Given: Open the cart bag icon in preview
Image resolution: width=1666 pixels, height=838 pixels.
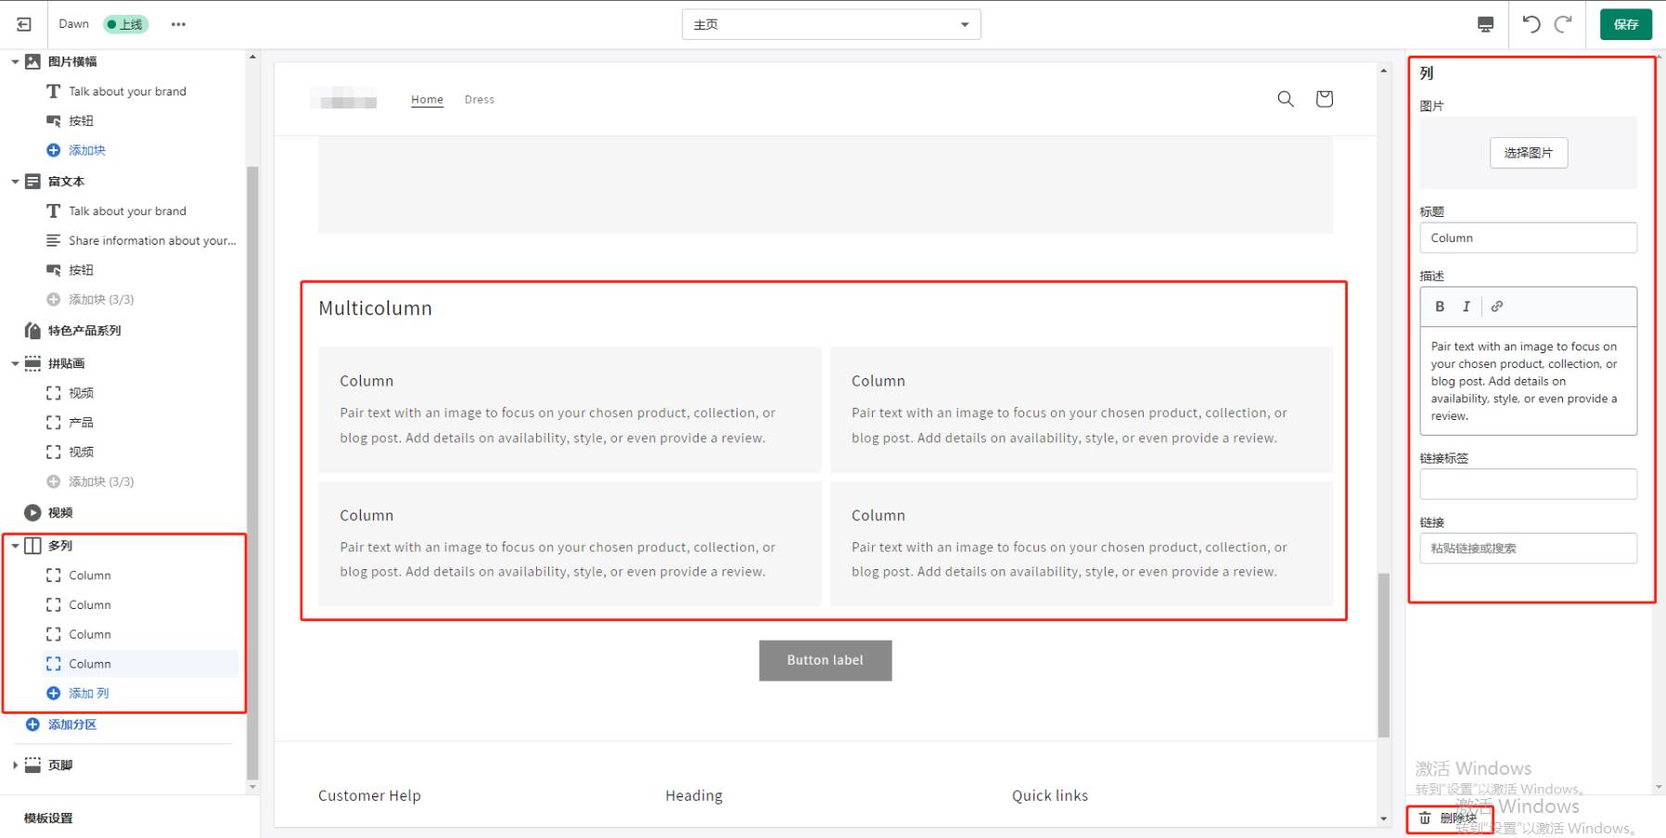Looking at the screenshot, I should tap(1325, 98).
